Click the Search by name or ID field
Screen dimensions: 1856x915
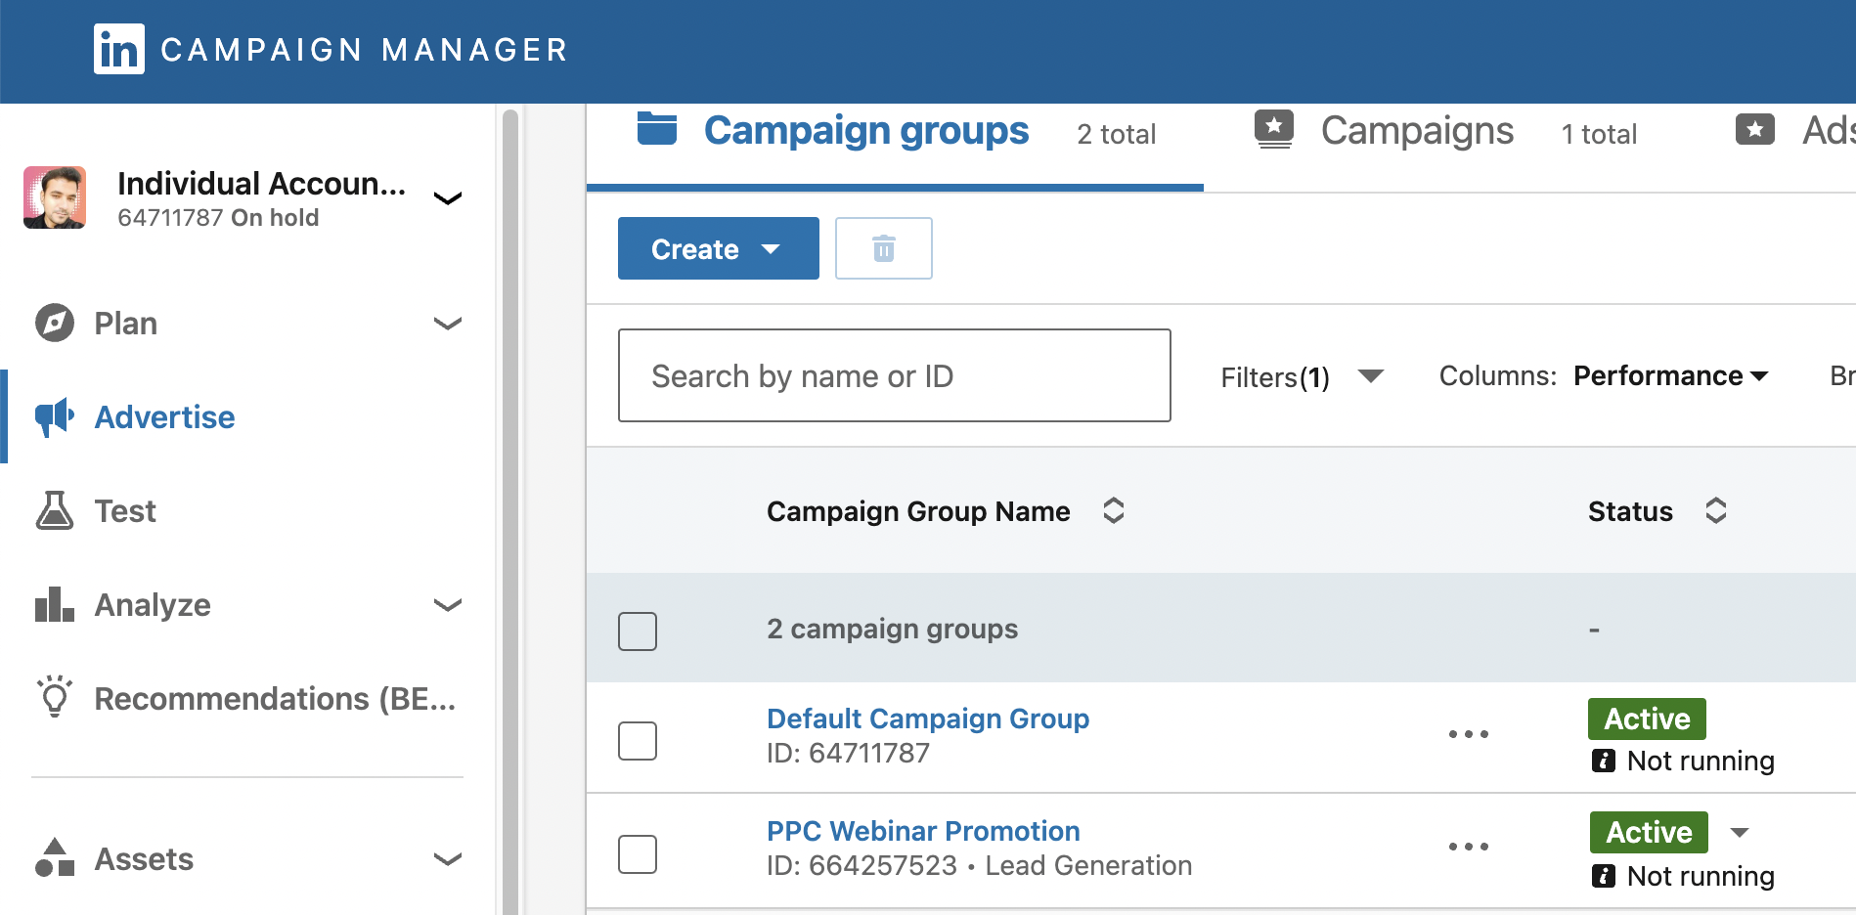[894, 375]
